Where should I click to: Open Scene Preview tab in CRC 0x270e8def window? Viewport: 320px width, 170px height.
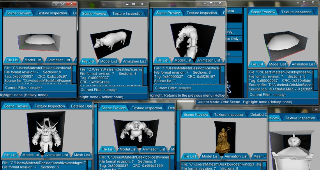click(263, 12)
